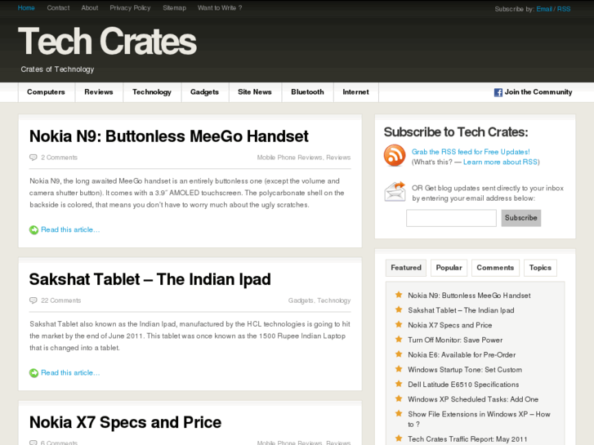
Task: Click the star beside Dell Latitude E6510 Specifications
Action: pos(399,384)
